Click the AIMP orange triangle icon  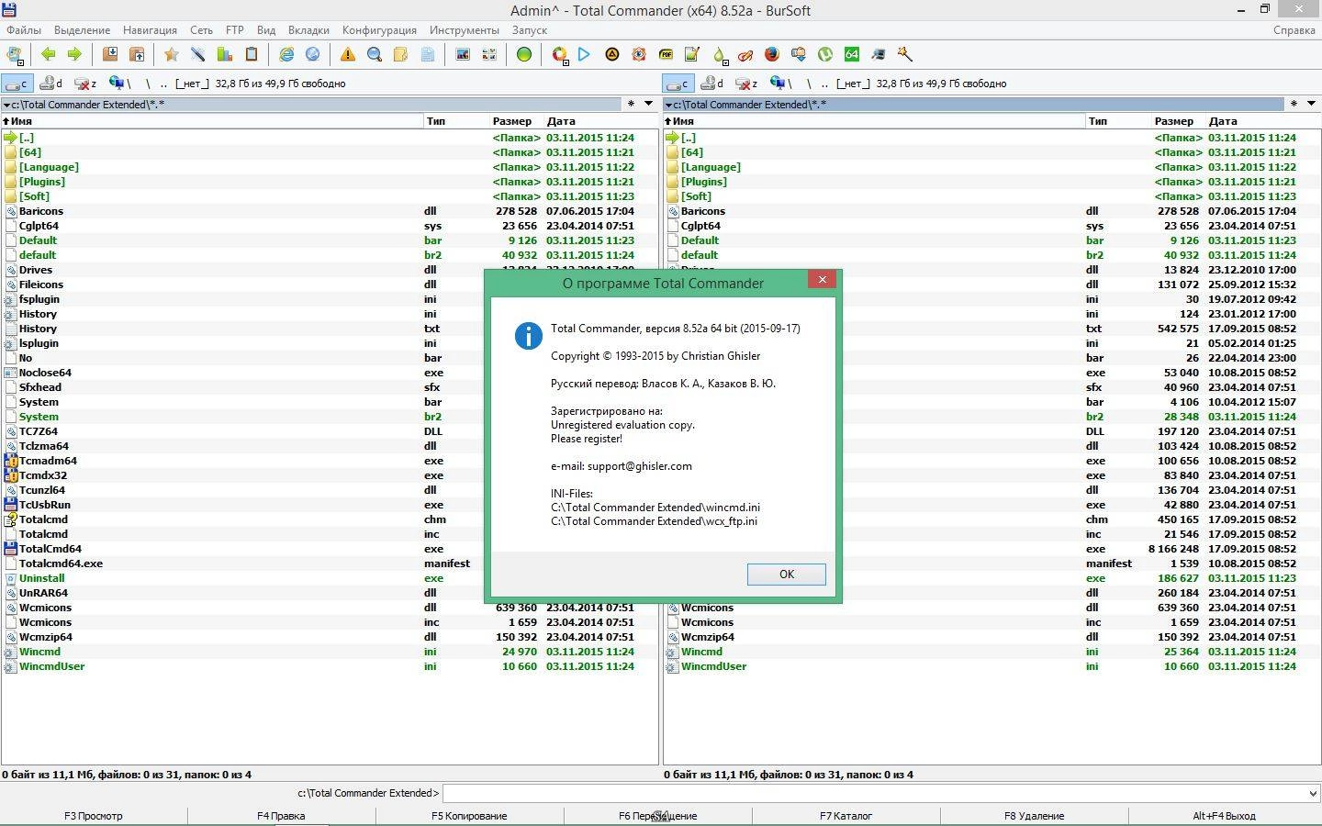612,55
